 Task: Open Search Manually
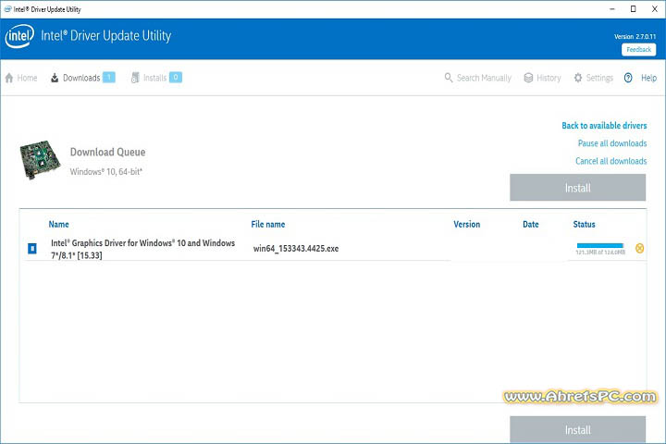click(x=478, y=78)
